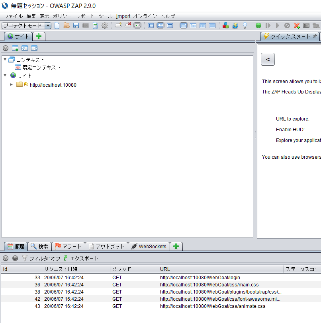Check for updates icon

click(235, 25)
